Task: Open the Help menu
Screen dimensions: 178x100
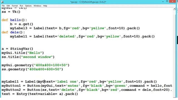Action: [x=45, y=6]
